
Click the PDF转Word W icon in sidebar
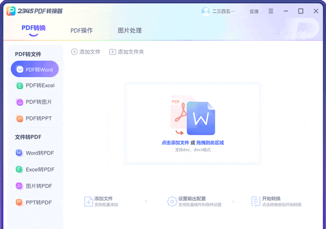click(20, 69)
